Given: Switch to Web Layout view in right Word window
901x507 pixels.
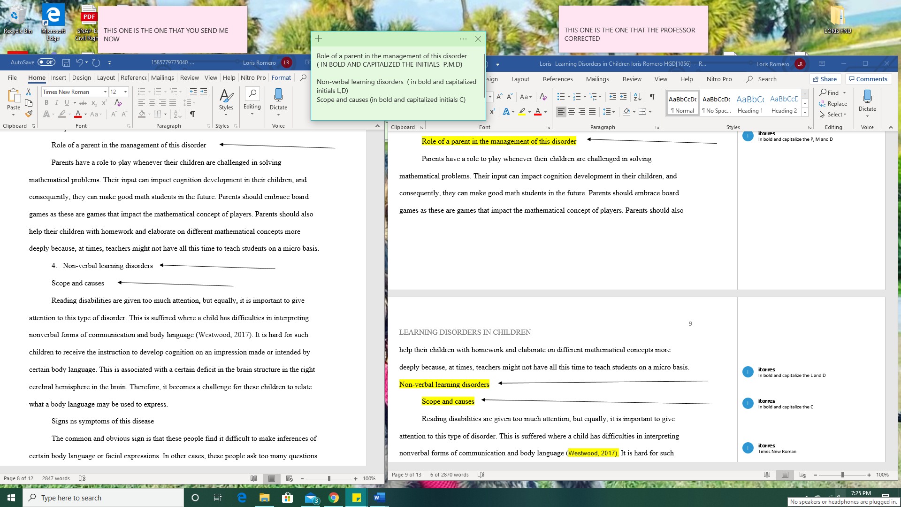Looking at the screenshot, I should point(802,475).
